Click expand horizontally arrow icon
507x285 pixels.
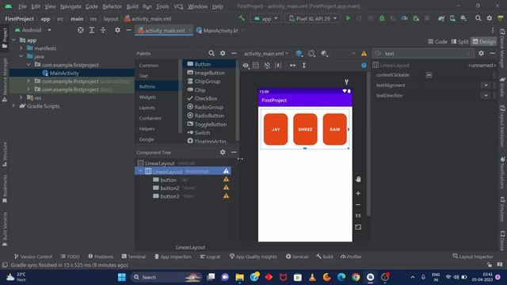[x=292, y=66]
